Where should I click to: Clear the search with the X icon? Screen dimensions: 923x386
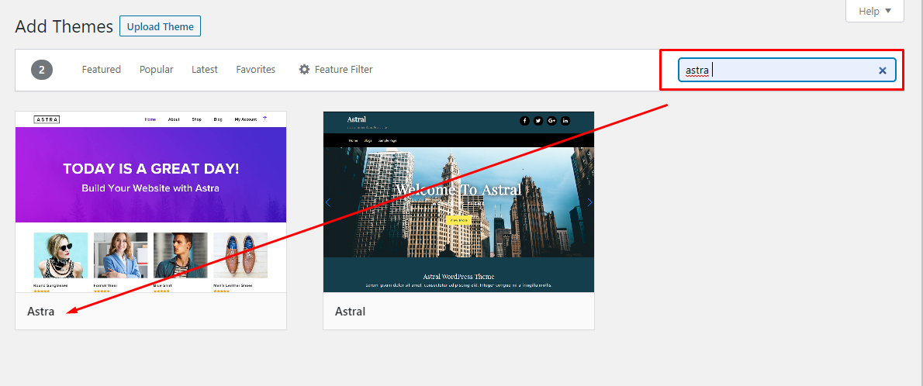(883, 70)
